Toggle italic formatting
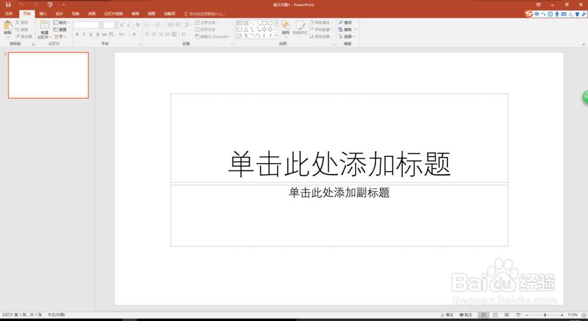Screen dimensions: 588x321 (x=84, y=35)
